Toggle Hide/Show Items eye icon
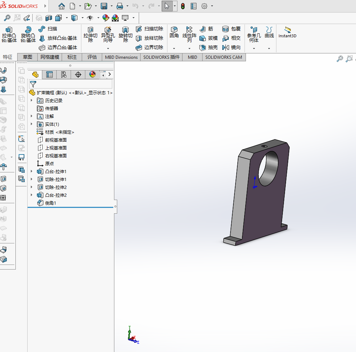 point(90,18)
